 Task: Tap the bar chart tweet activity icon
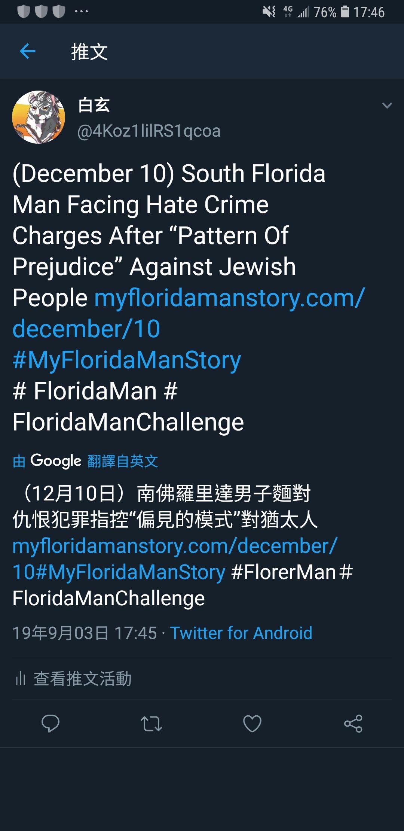(x=20, y=678)
